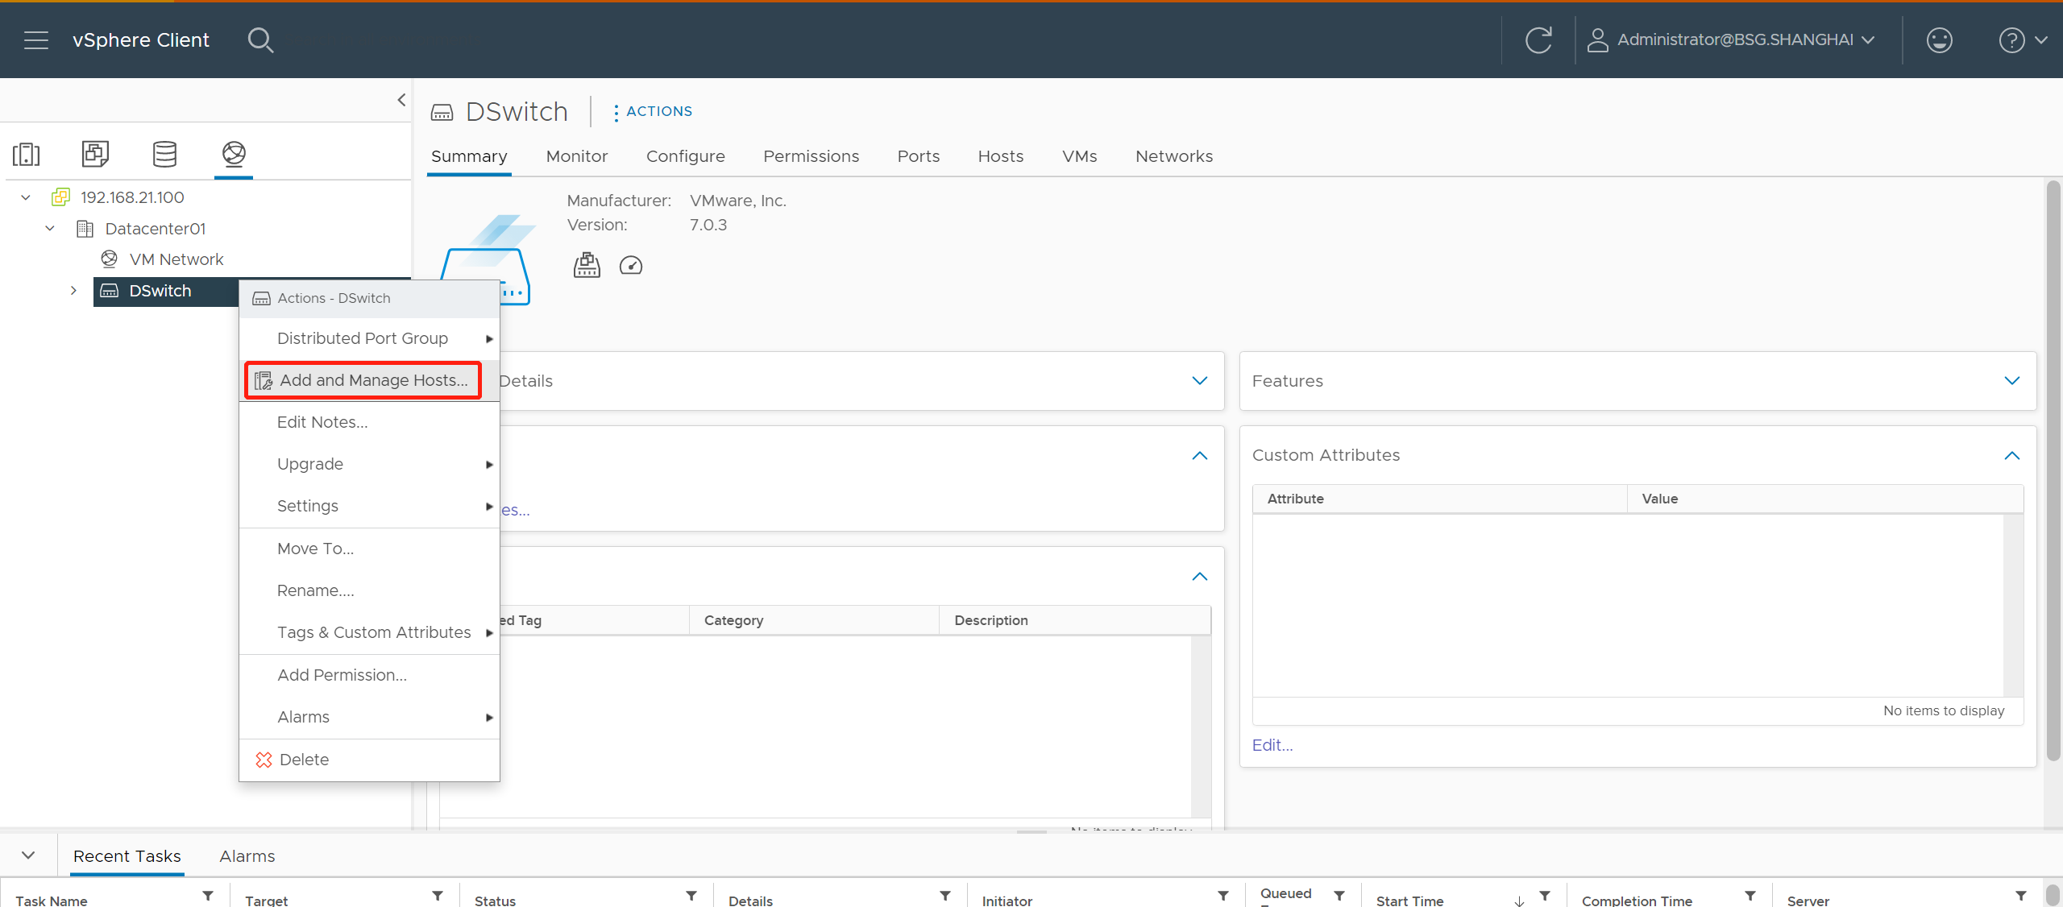Image resolution: width=2063 pixels, height=907 pixels.
Task: Switch to the Configure tab
Action: click(685, 156)
